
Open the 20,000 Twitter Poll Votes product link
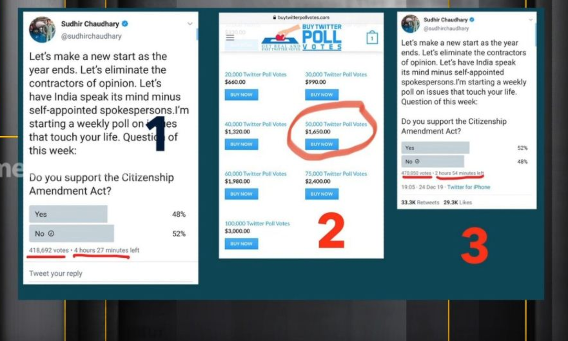[x=256, y=75]
